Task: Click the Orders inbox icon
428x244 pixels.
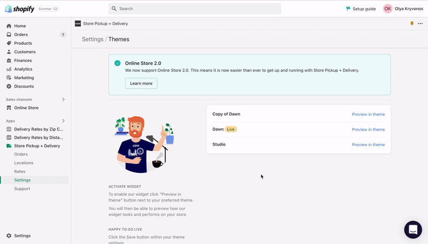Action: (x=9, y=35)
